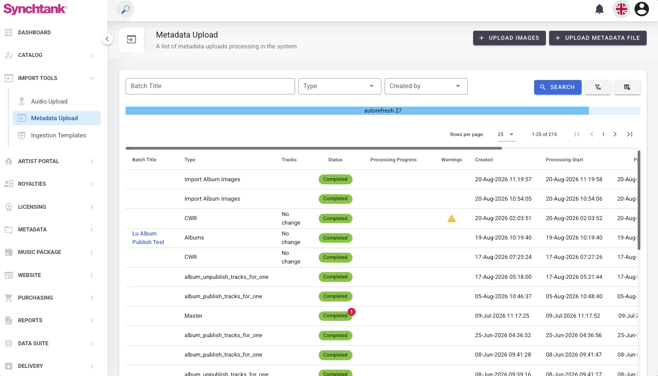Viewport: 658px width, 376px height.
Task: Click warning triangle on CWR row
Action: pyautogui.click(x=451, y=219)
